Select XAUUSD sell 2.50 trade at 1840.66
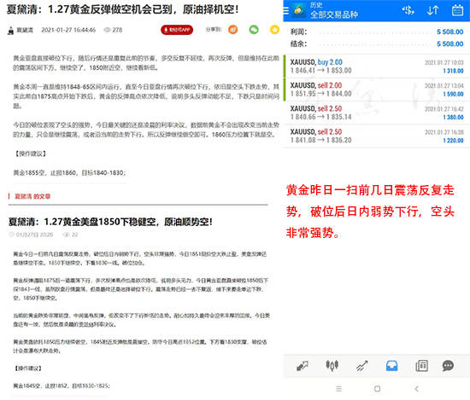 coord(377,113)
